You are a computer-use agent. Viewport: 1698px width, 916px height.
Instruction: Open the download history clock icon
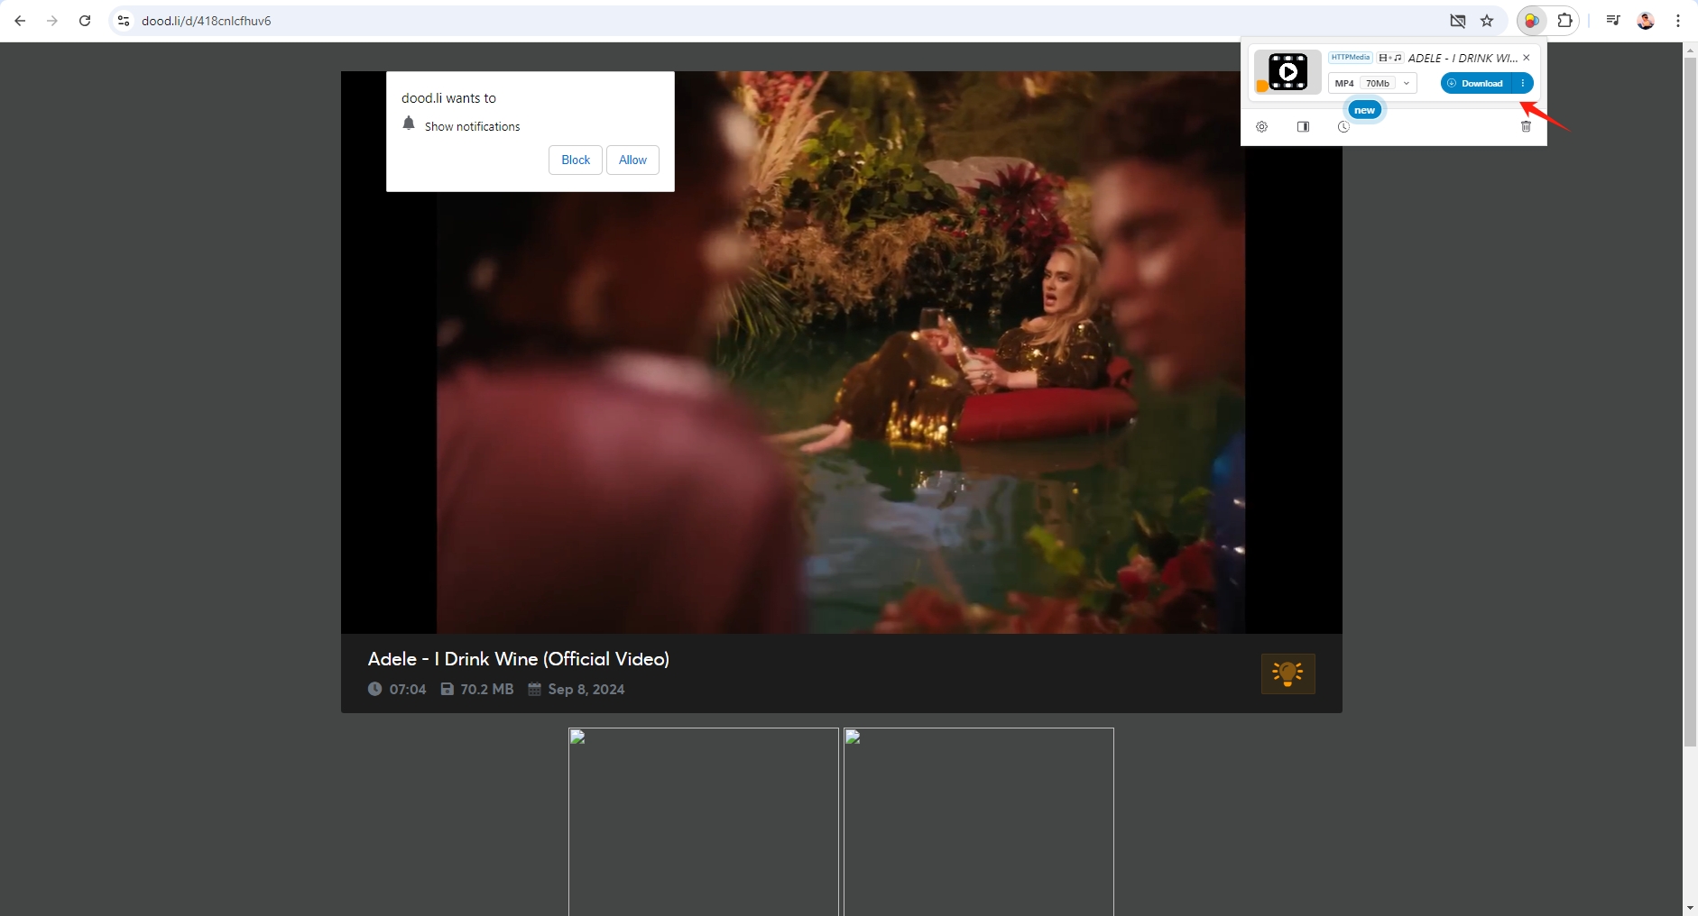click(x=1343, y=127)
